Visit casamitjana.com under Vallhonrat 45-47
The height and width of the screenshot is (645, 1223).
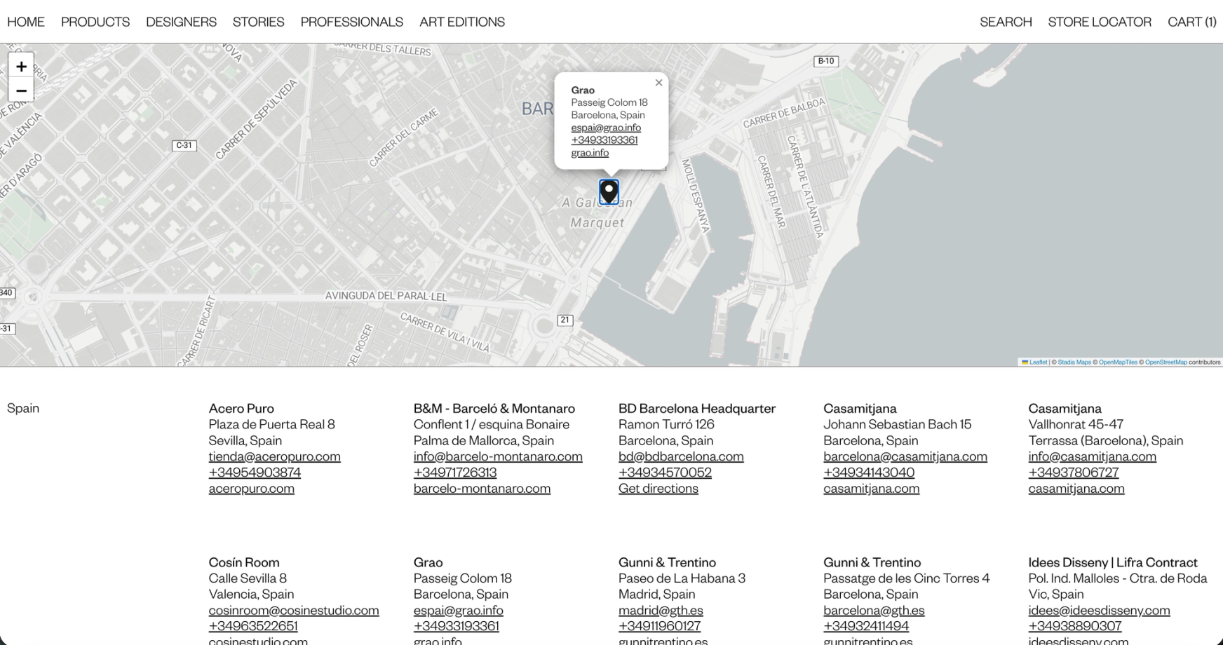point(1076,489)
